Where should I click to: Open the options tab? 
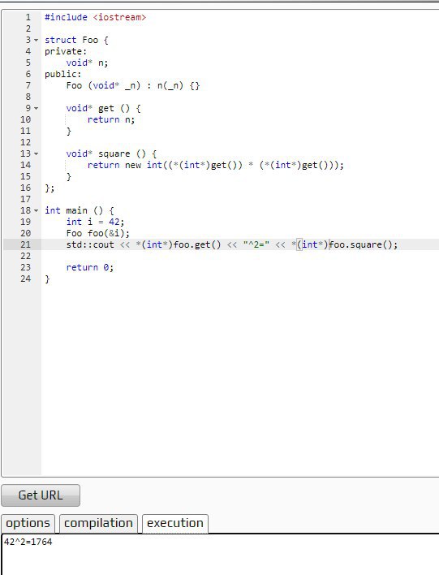point(28,523)
